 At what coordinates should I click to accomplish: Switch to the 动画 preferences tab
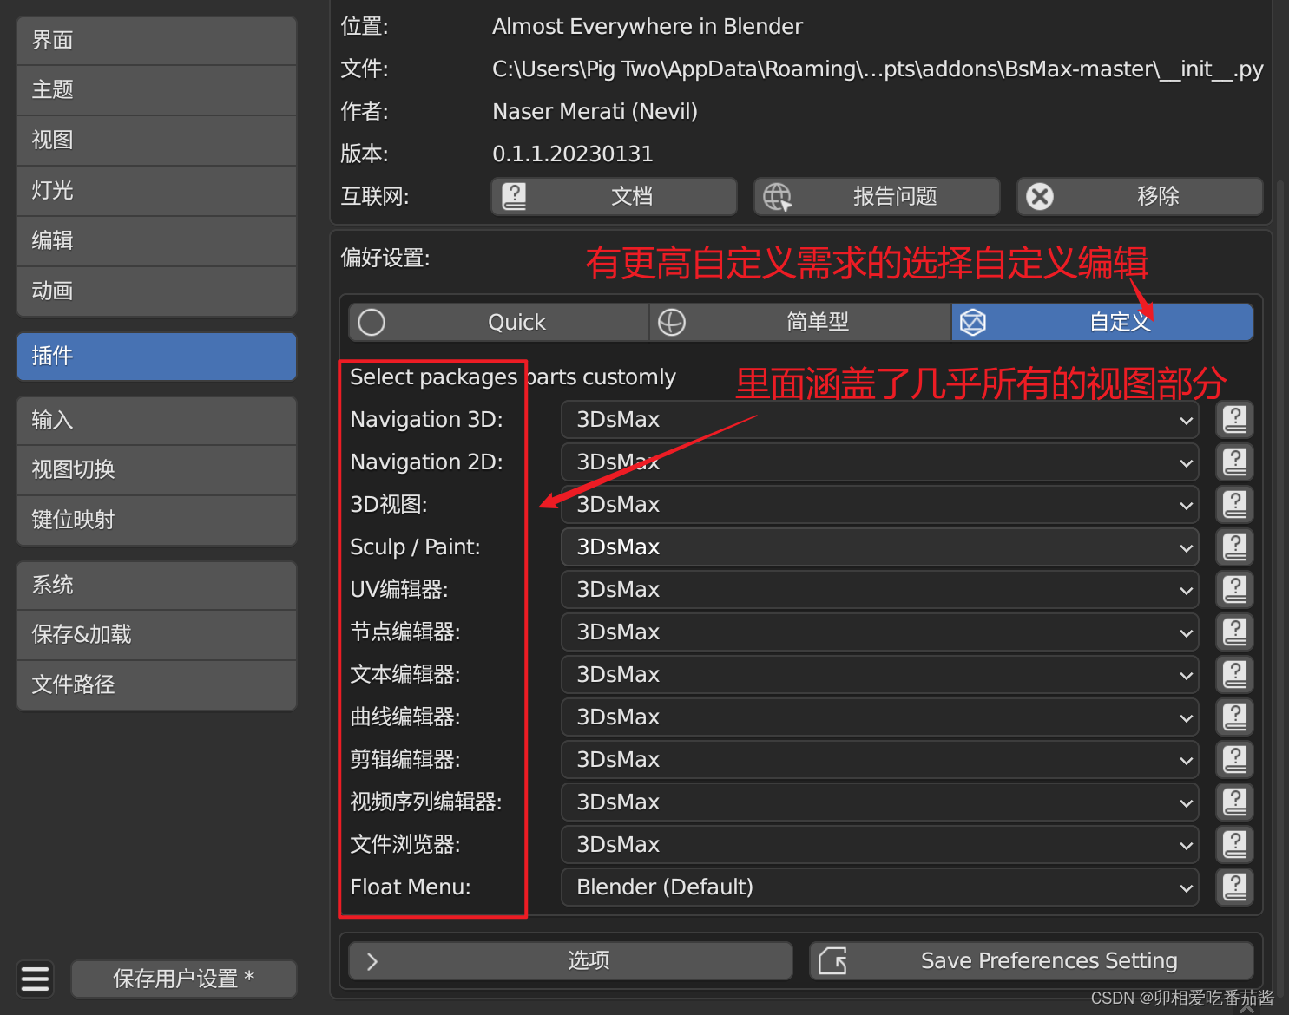(x=156, y=291)
